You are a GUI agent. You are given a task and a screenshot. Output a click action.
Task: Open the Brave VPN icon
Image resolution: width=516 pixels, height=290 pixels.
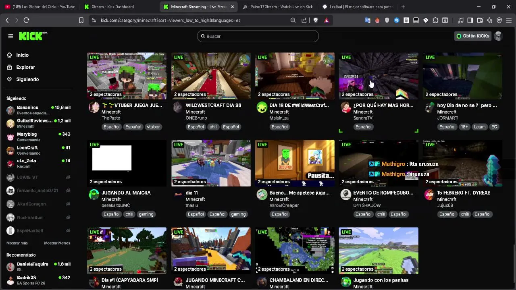tap(499, 20)
